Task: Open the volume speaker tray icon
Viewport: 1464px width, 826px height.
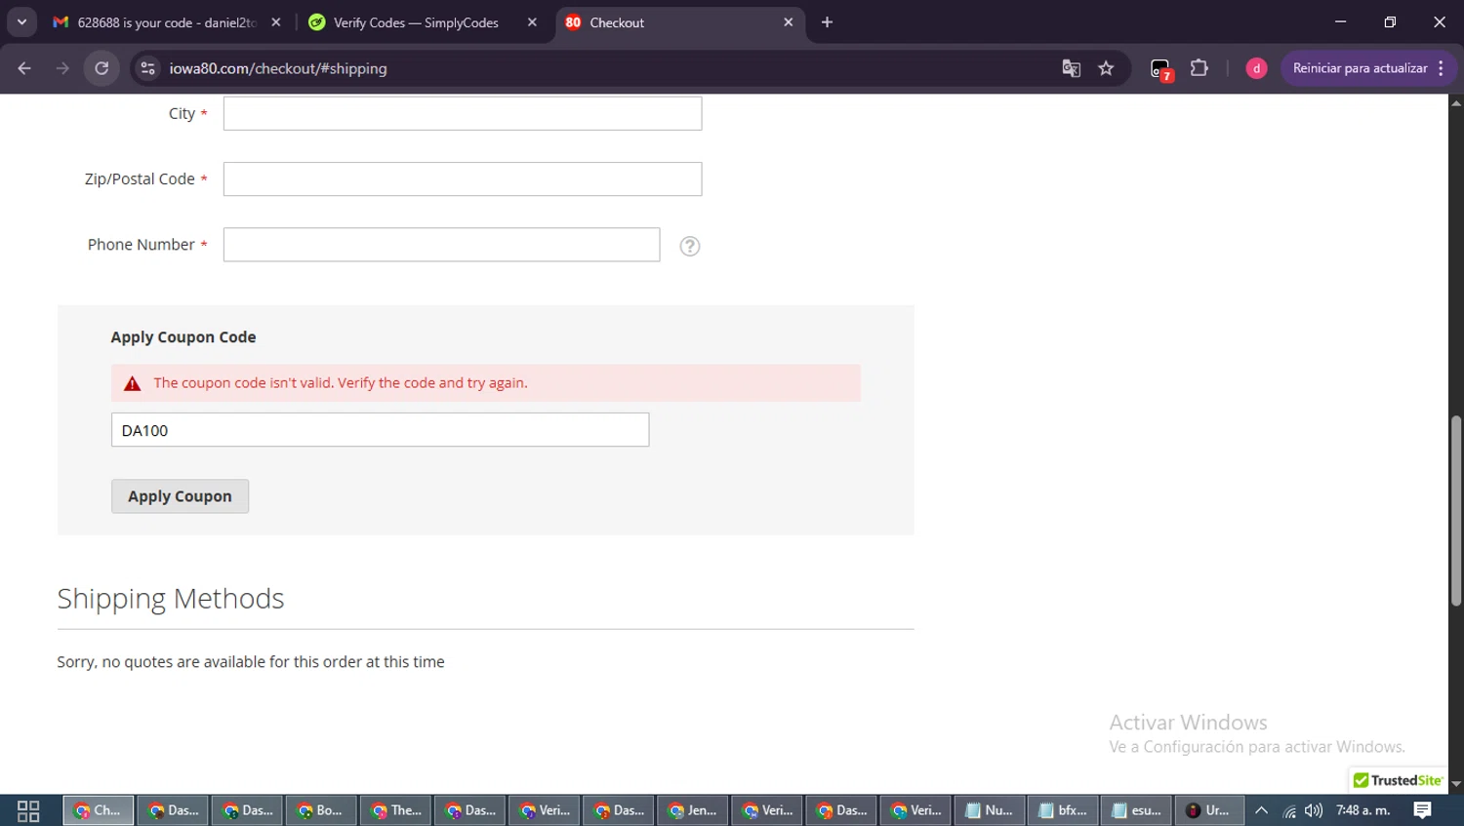Action: coord(1314,810)
